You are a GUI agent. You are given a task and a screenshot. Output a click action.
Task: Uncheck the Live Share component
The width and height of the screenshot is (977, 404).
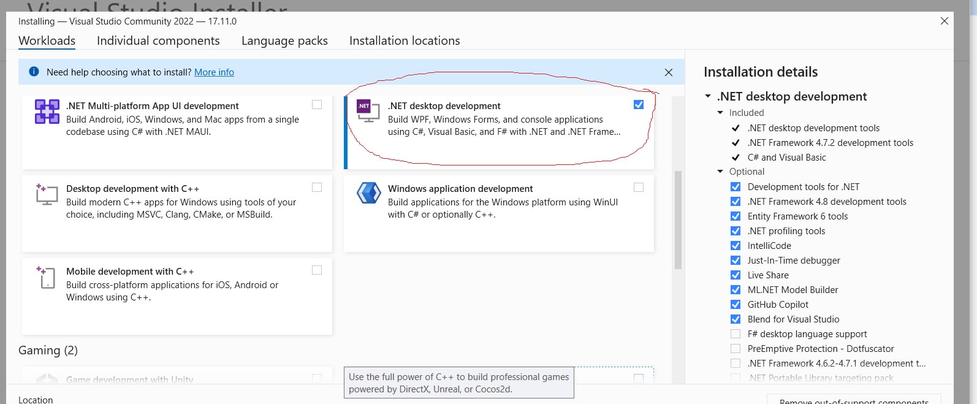[x=736, y=275]
